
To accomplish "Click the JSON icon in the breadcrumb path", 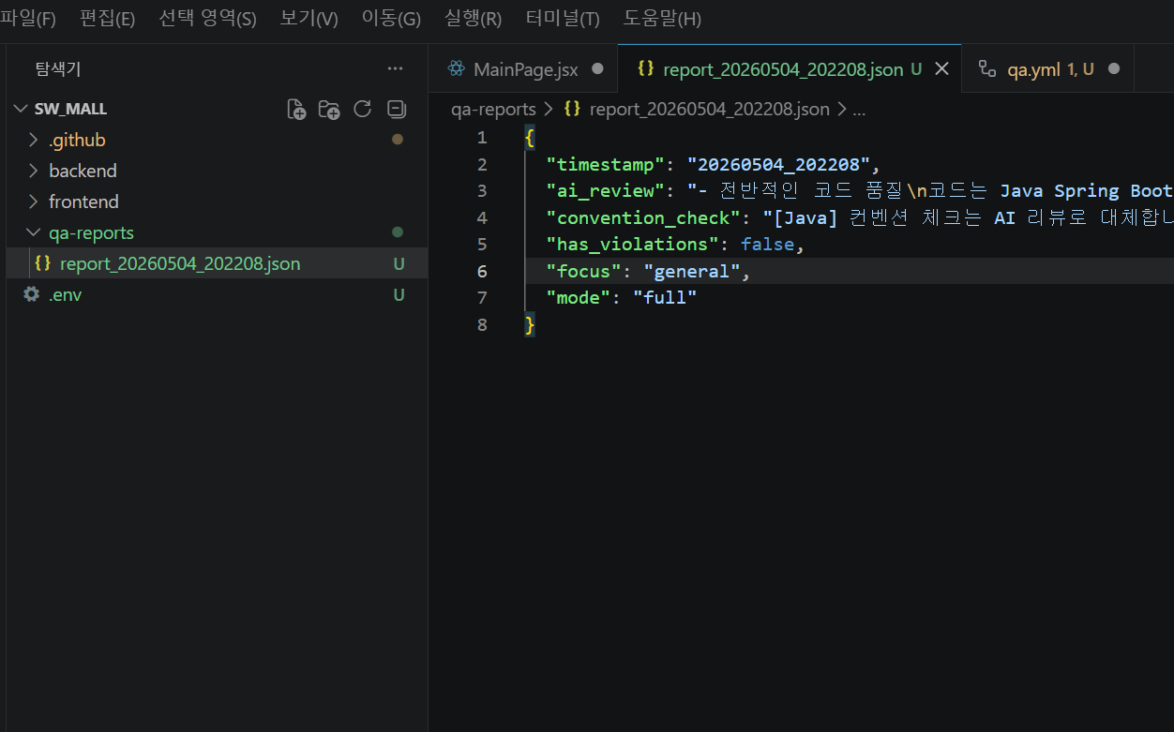I will click(572, 109).
